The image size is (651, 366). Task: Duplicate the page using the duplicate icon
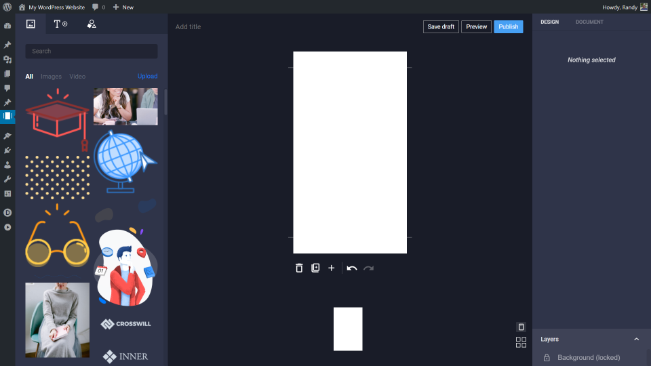click(315, 268)
